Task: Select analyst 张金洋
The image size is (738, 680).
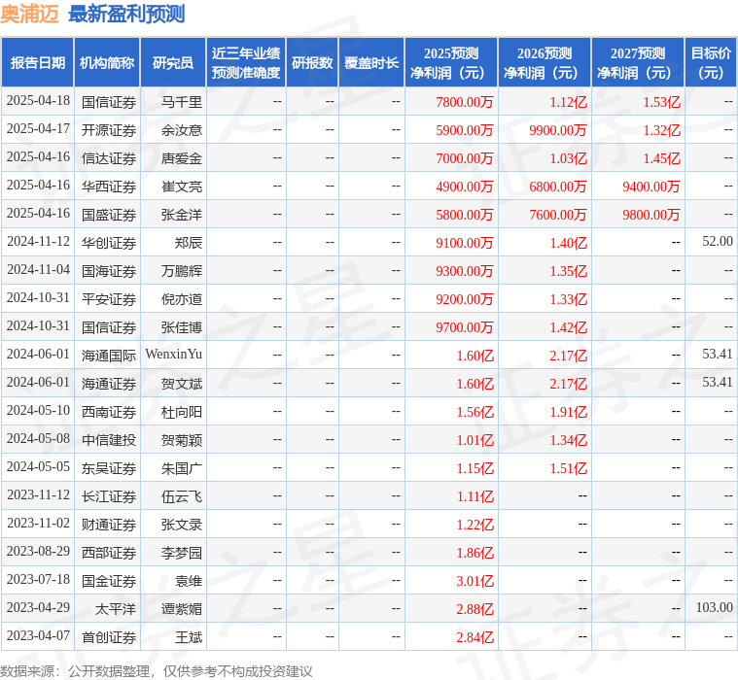Action: (182, 215)
